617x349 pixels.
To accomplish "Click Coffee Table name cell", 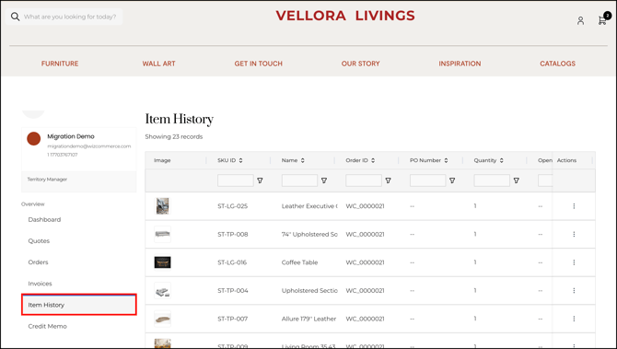I will pos(300,262).
